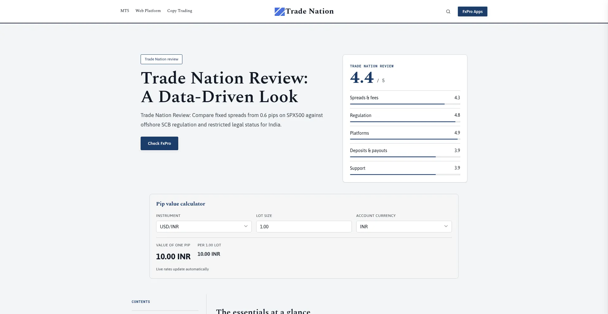Click the Lot Size input field
Screen dimensions: 608x314
pos(304,226)
